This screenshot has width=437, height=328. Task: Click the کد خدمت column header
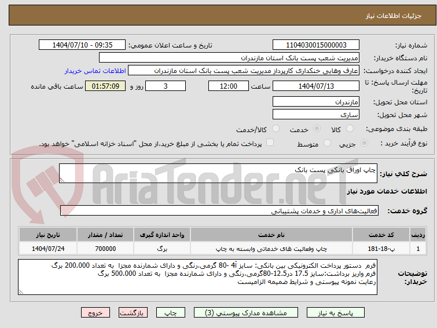tap(381, 235)
